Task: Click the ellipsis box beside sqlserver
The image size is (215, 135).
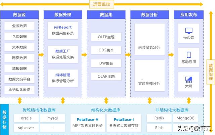Action: pyautogui.click(x=52, y=128)
